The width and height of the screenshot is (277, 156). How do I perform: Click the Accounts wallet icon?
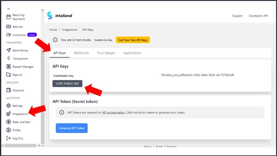(9, 90)
